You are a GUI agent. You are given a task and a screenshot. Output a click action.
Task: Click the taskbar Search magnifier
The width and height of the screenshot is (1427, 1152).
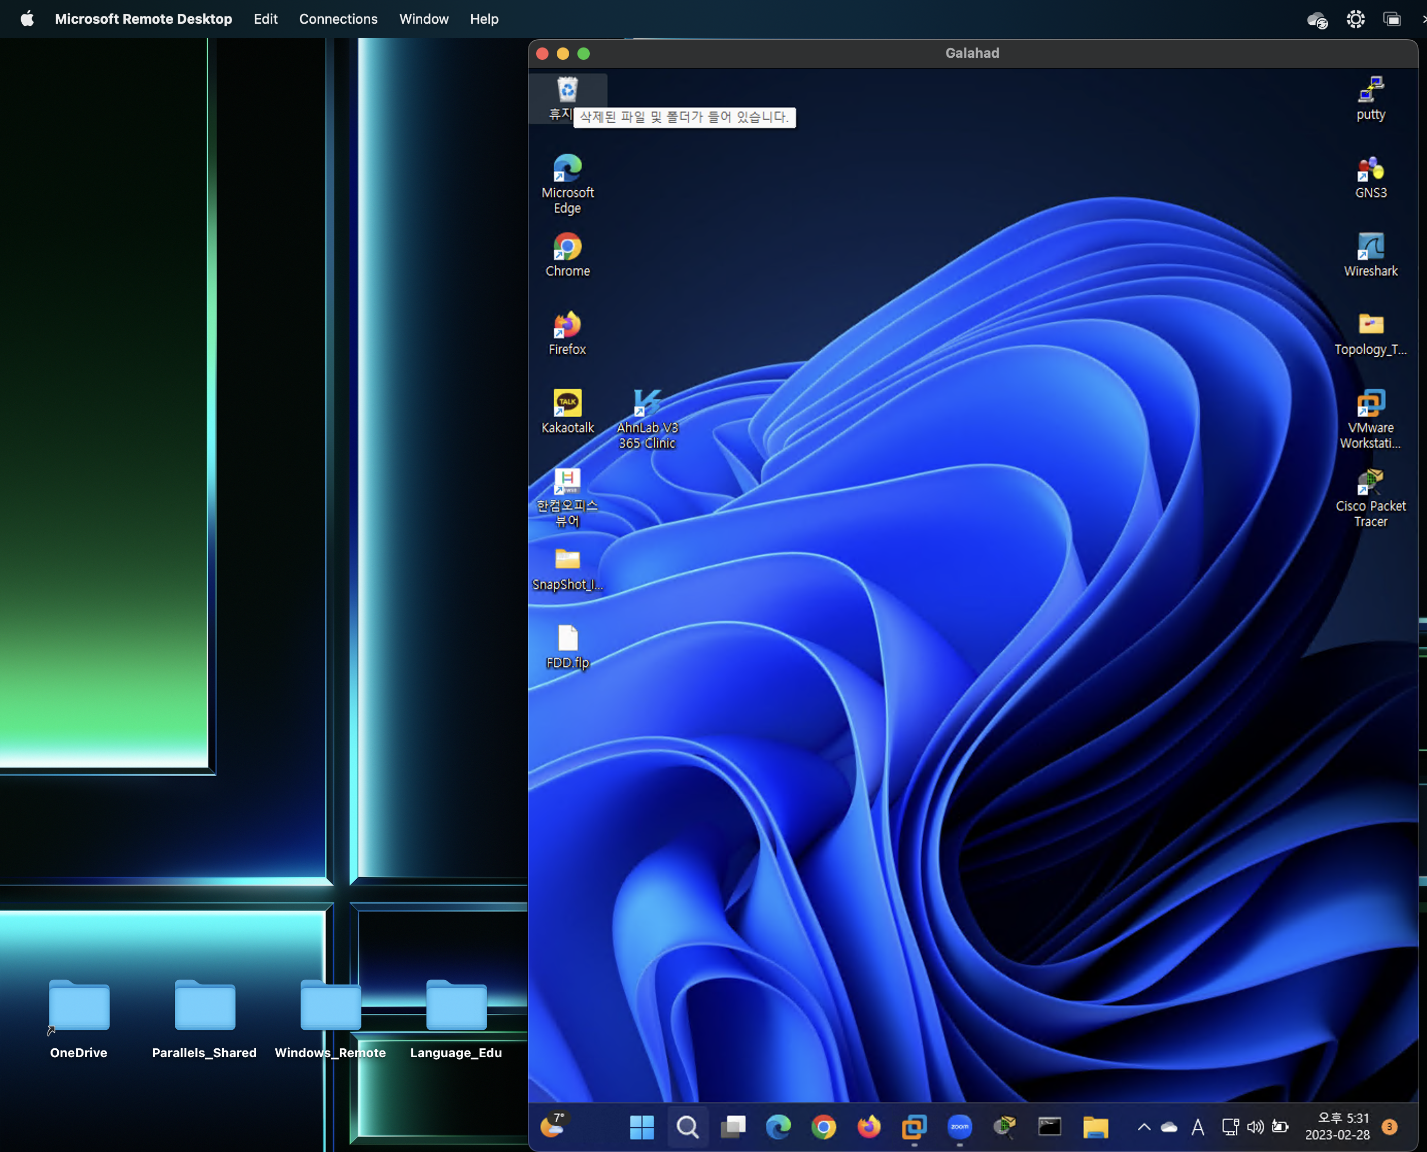click(x=687, y=1126)
